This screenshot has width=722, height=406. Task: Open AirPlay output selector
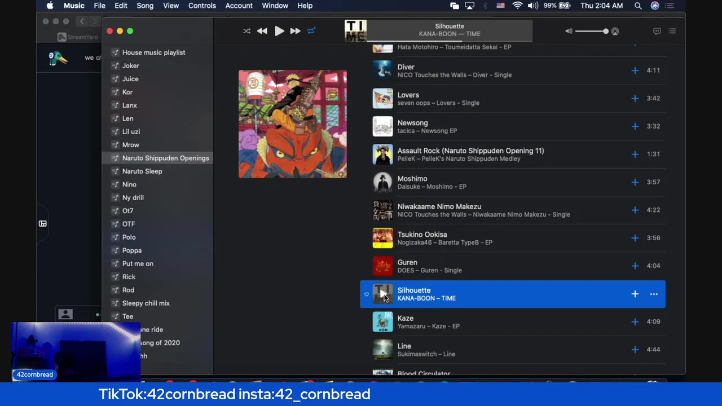615,32
